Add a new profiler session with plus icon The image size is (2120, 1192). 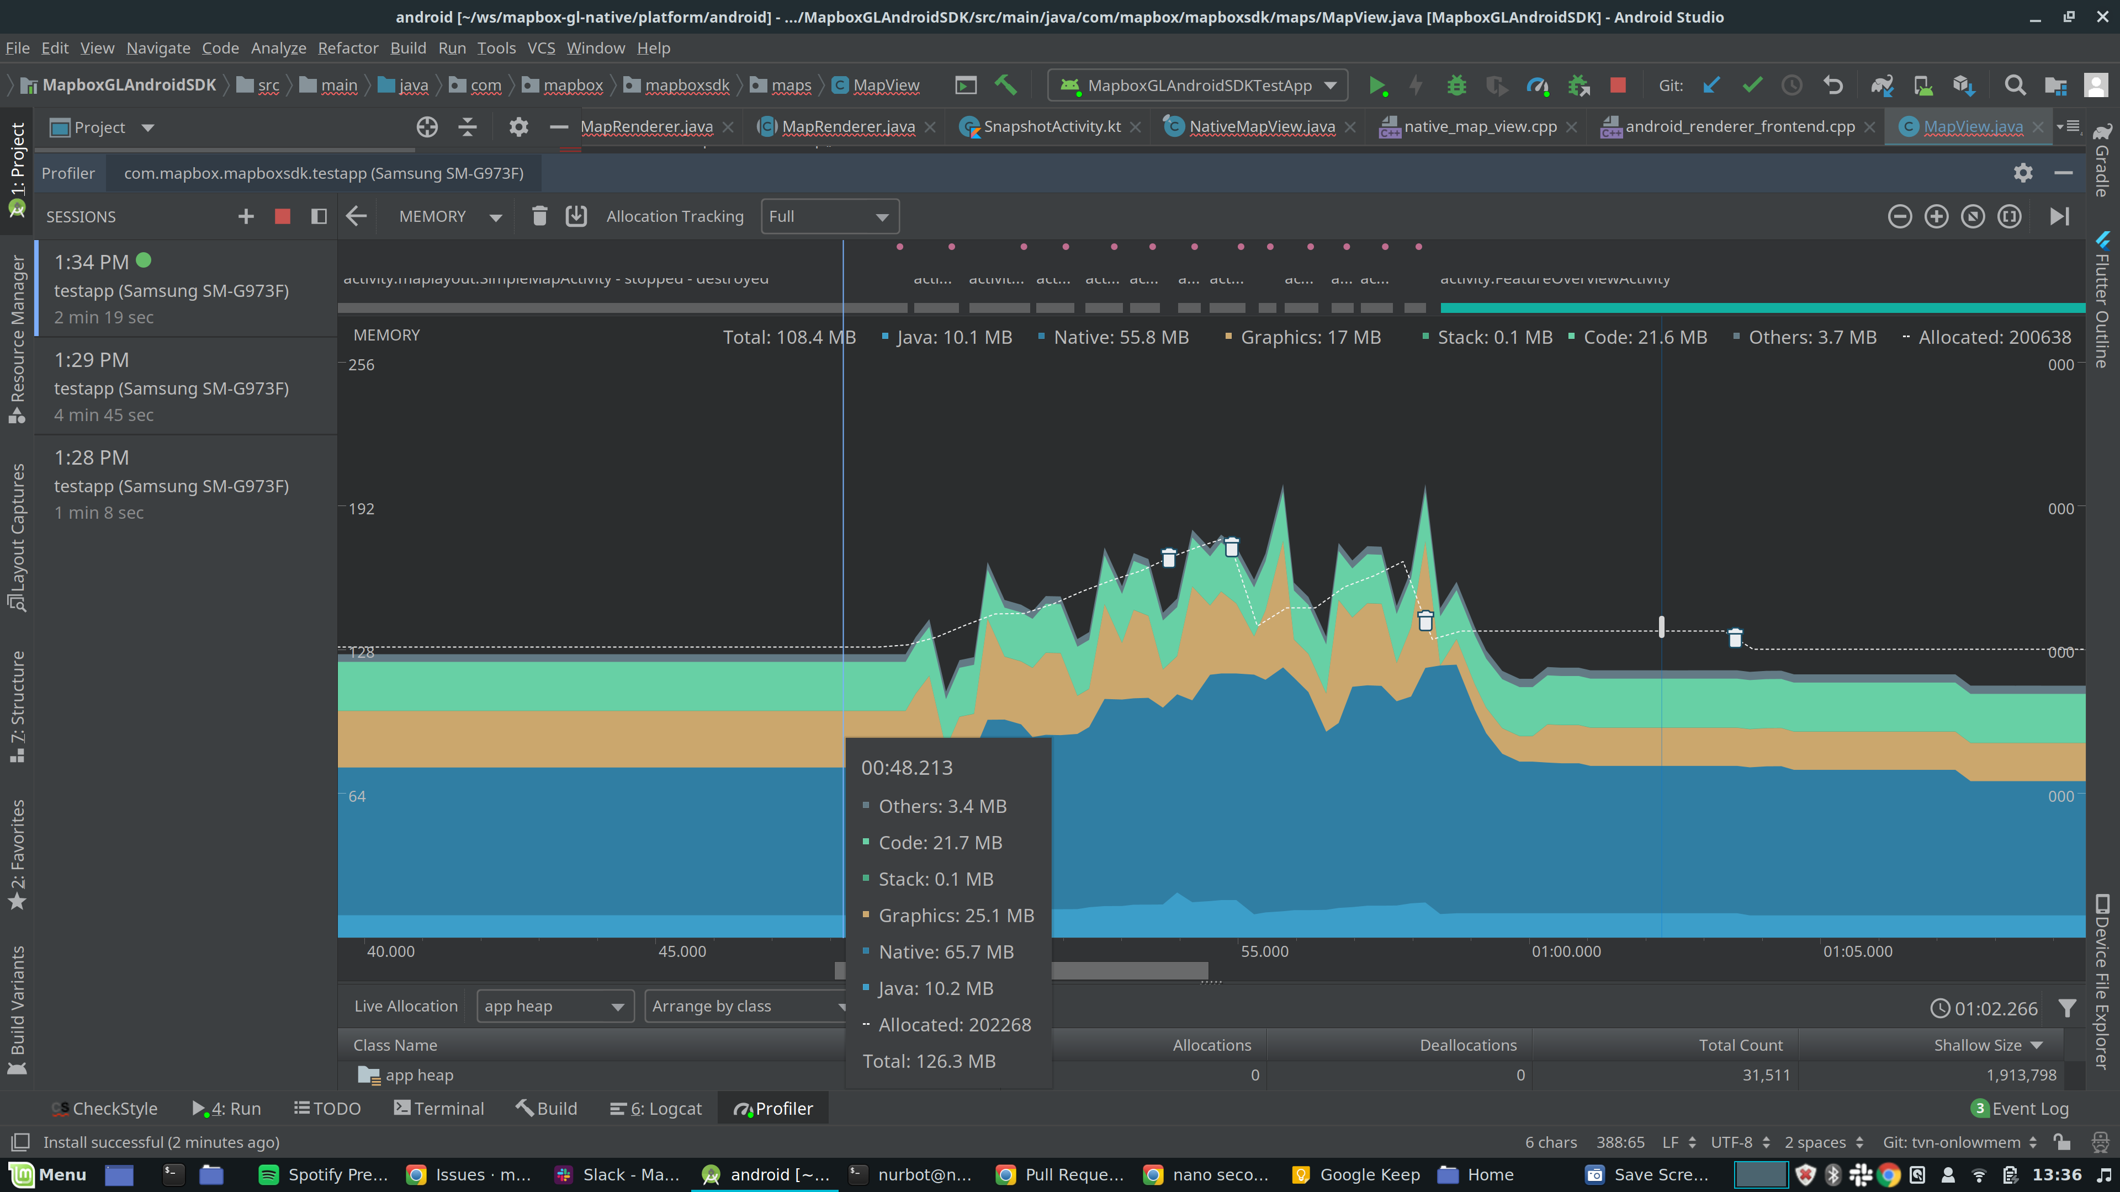tap(245, 216)
